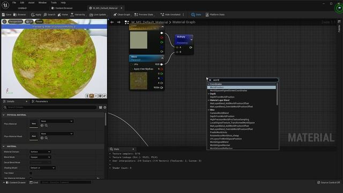The height and width of the screenshot is (193, 343).
Task: Toggle Hide Unrelated nodes
Action: (170, 14)
